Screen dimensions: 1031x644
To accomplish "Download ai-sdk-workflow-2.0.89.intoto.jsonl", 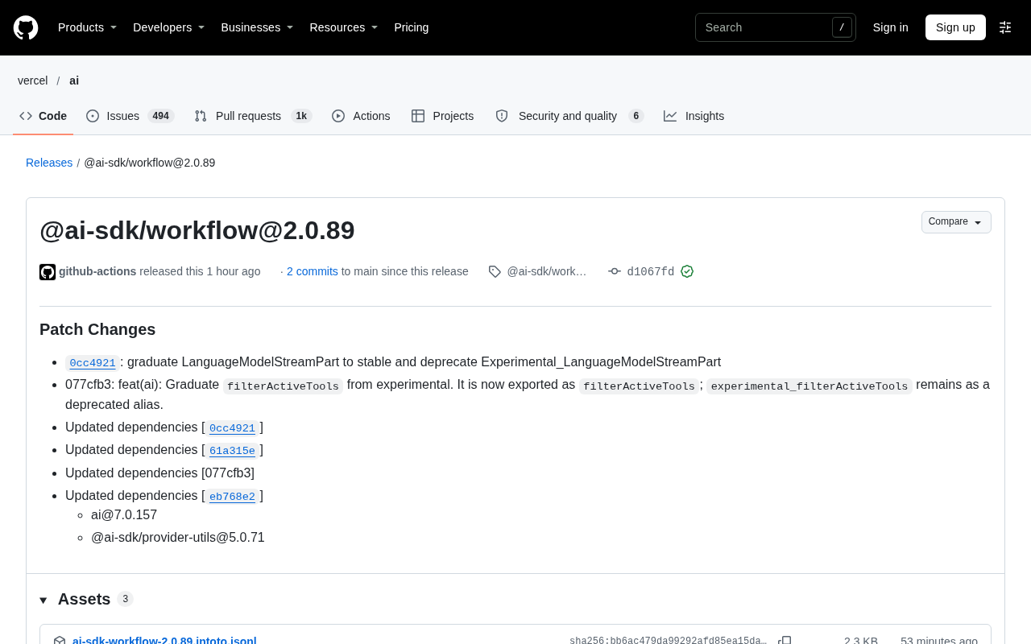I will (x=164, y=641).
